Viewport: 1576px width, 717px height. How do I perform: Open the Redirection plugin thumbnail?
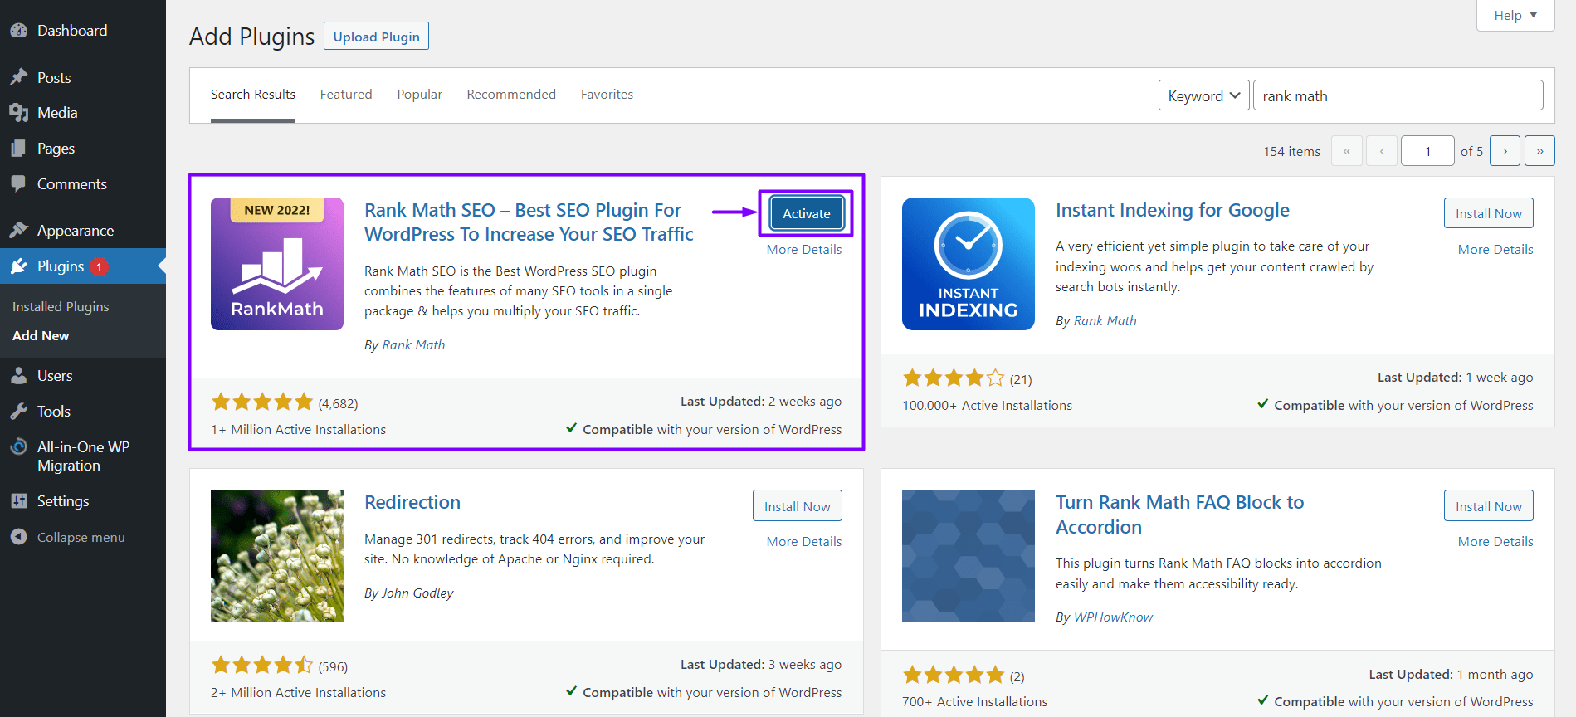click(277, 556)
